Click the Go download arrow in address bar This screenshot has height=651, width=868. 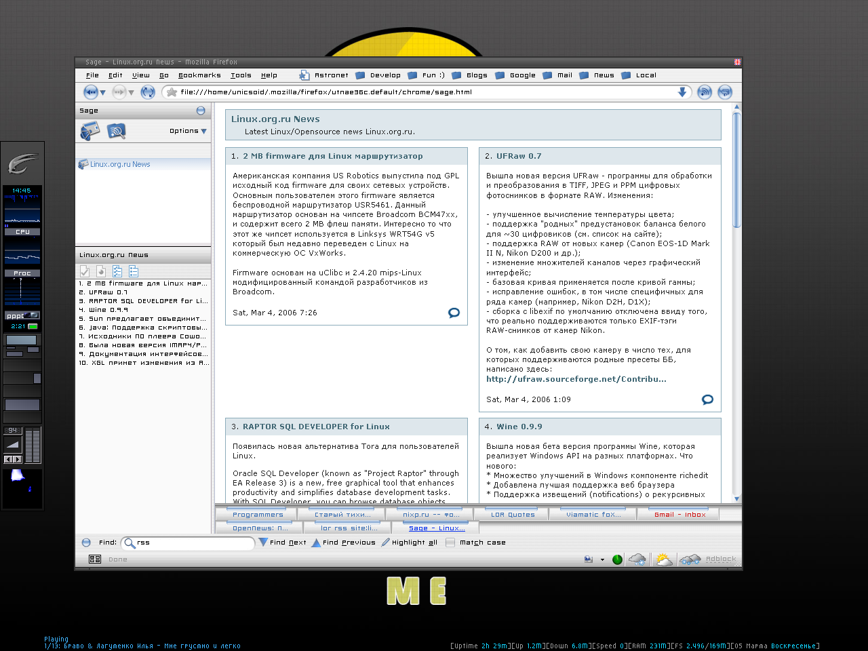[x=682, y=92]
